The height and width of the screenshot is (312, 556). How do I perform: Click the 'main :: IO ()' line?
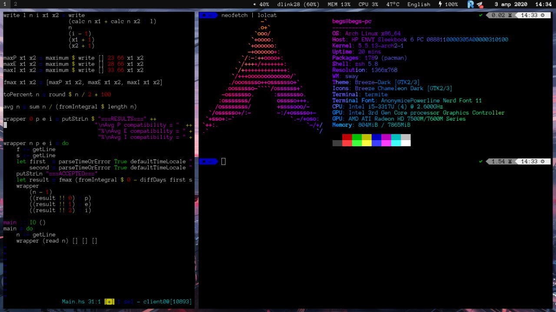(24, 222)
